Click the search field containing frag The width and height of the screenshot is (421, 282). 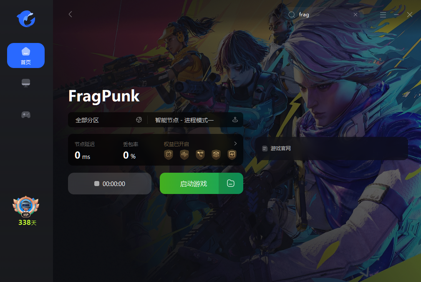pos(323,15)
